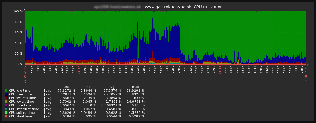Click the 98.9292 % max value for idle time

(x=136, y=91)
